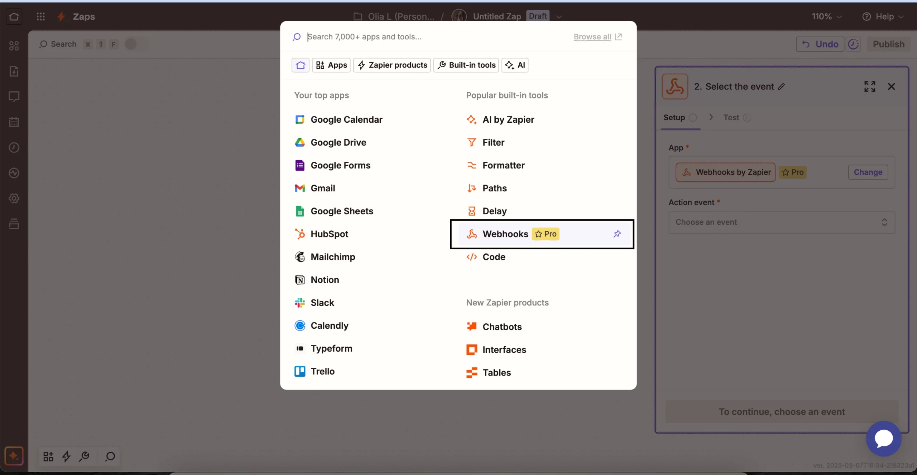
Task: Open the left sidebar versions stack icon
Action: (x=14, y=224)
